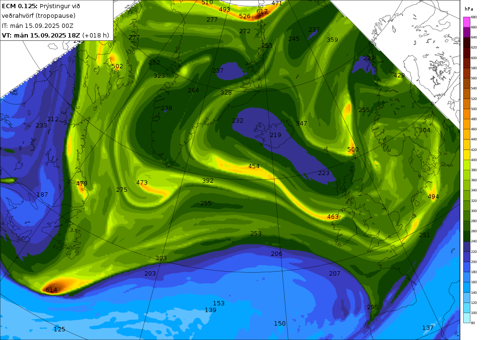Select the 429 pressure value
Viewport: 481px width, 340px height.
(399, 76)
